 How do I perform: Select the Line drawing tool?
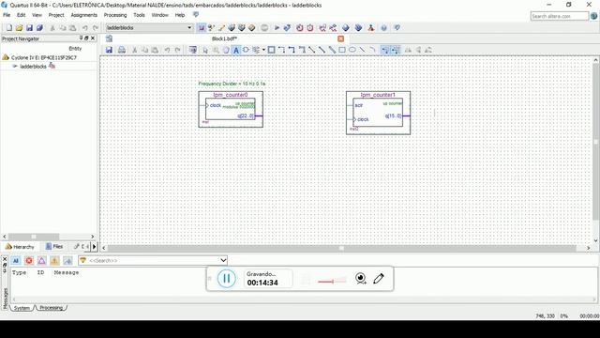pyautogui.click(x=362, y=50)
